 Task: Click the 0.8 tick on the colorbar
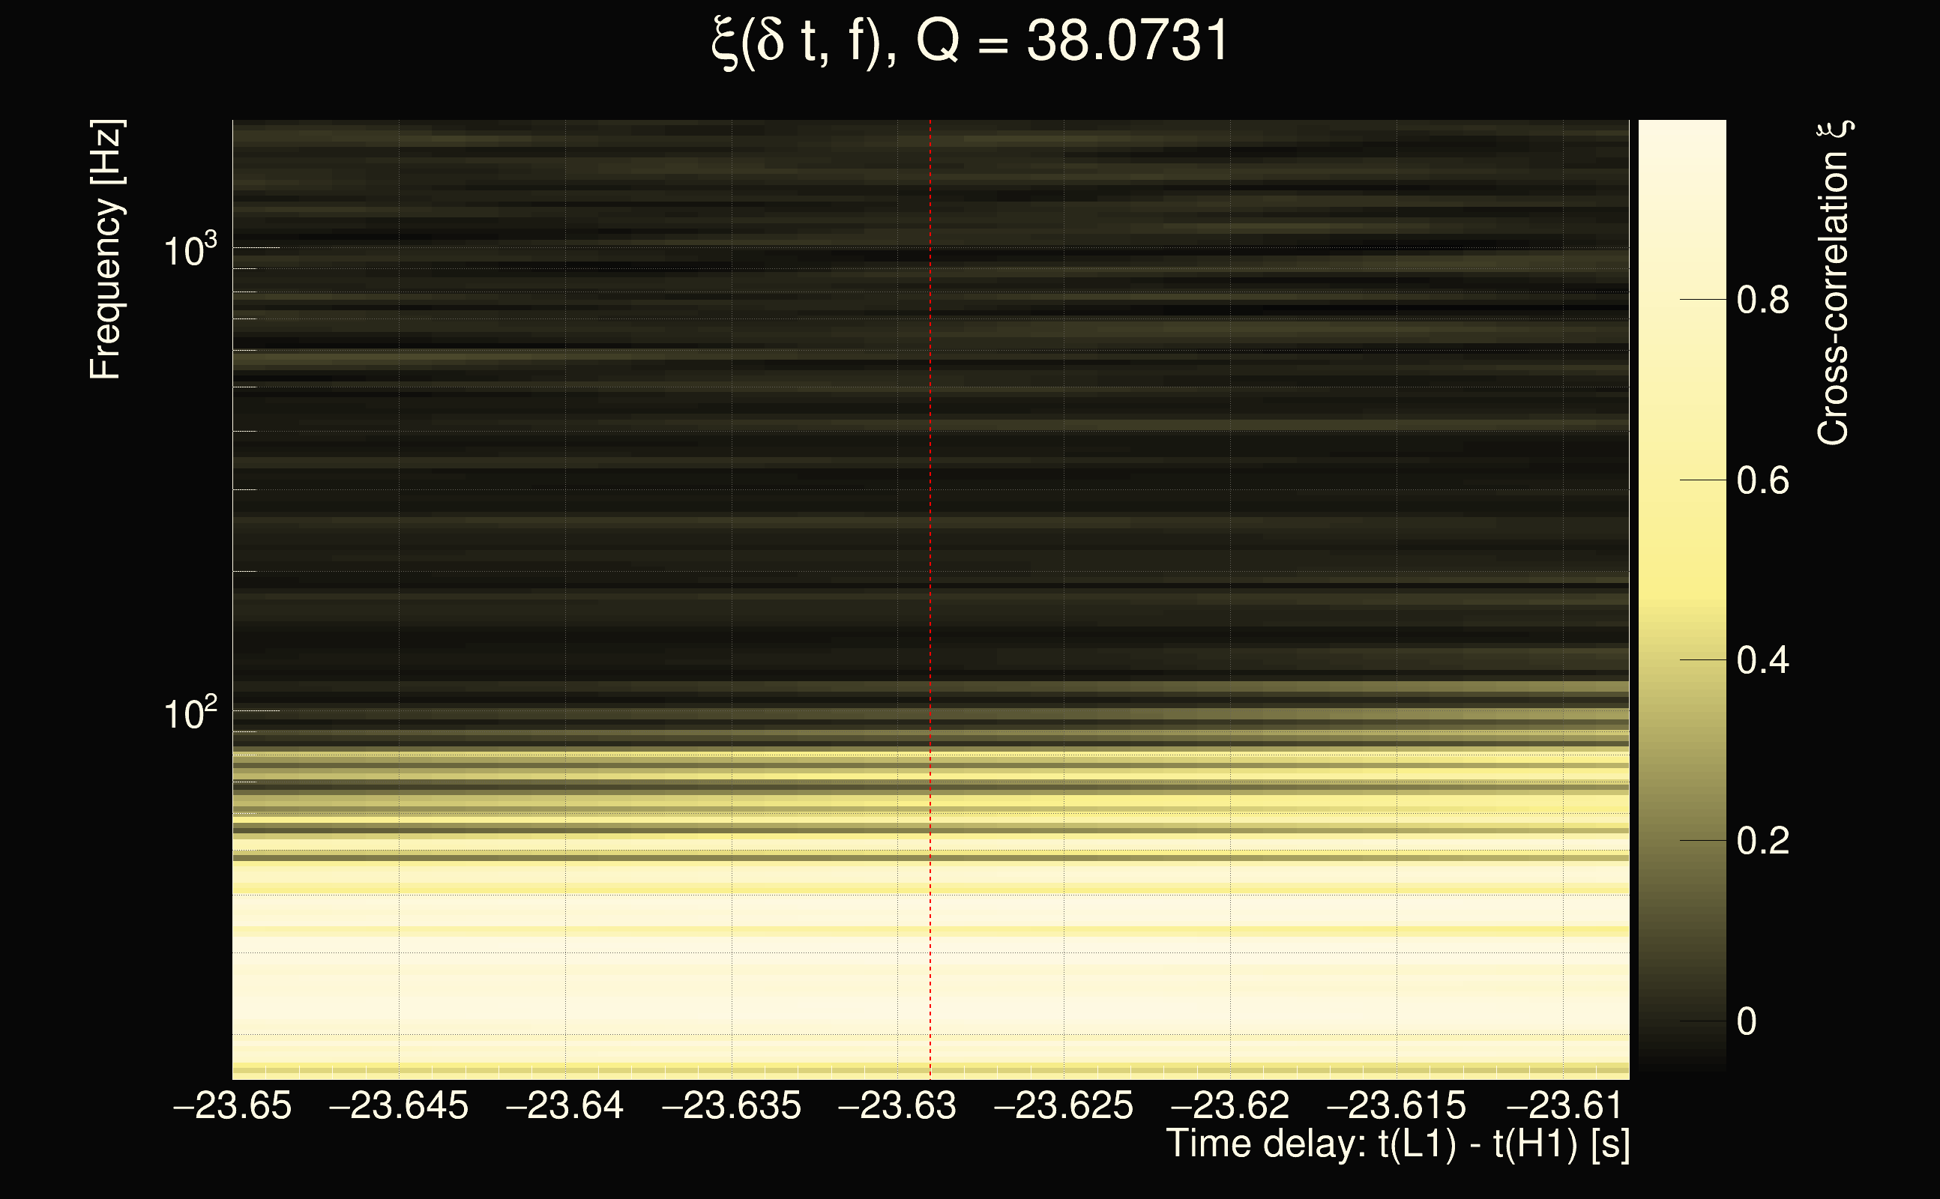tap(1762, 300)
